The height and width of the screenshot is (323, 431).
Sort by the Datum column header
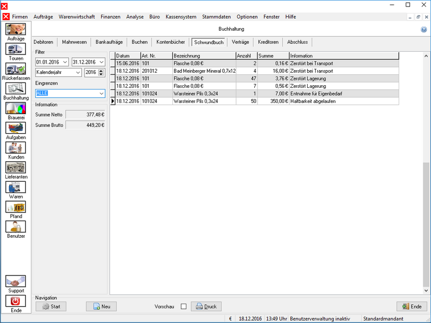[x=128, y=56]
